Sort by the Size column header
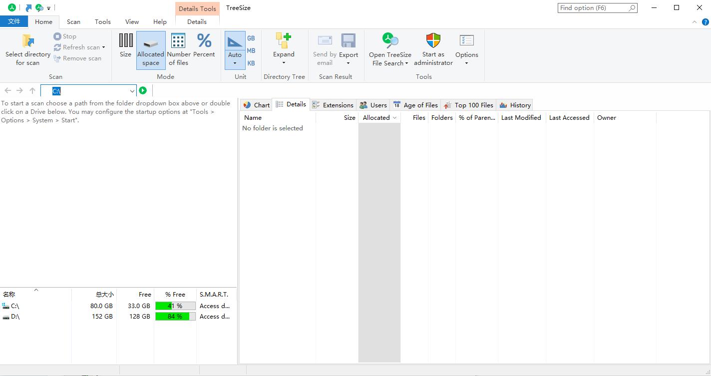 (x=337, y=118)
